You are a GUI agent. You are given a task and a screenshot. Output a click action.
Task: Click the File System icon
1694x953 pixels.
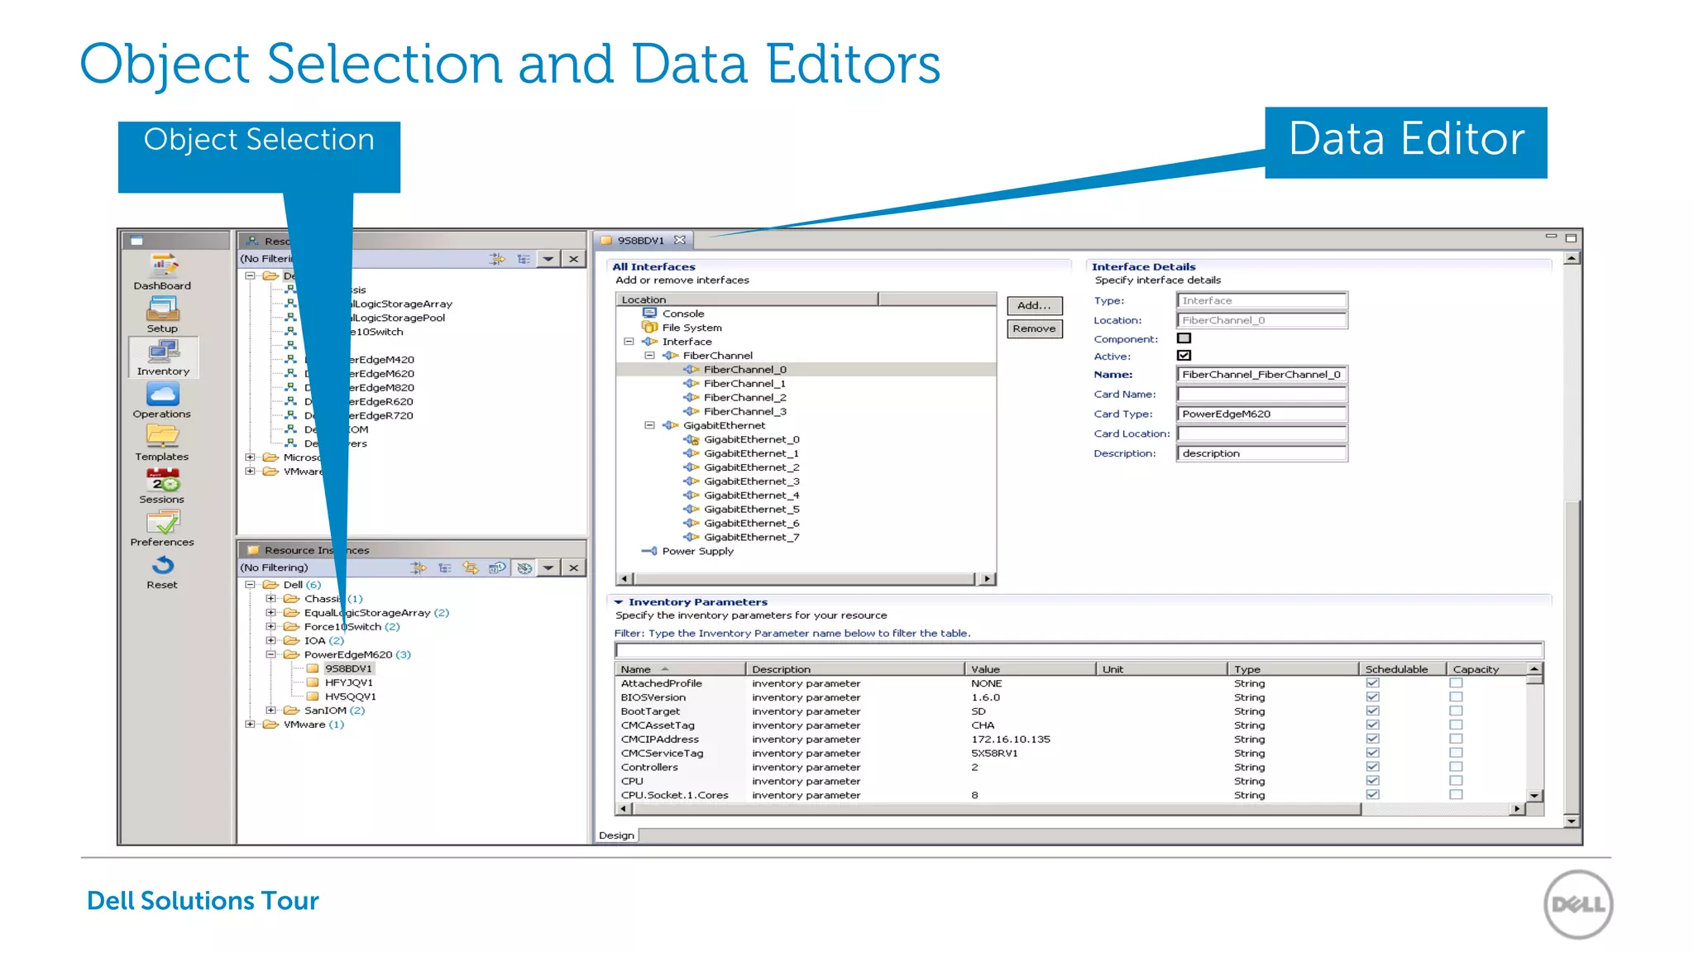(x=650, y=328)
